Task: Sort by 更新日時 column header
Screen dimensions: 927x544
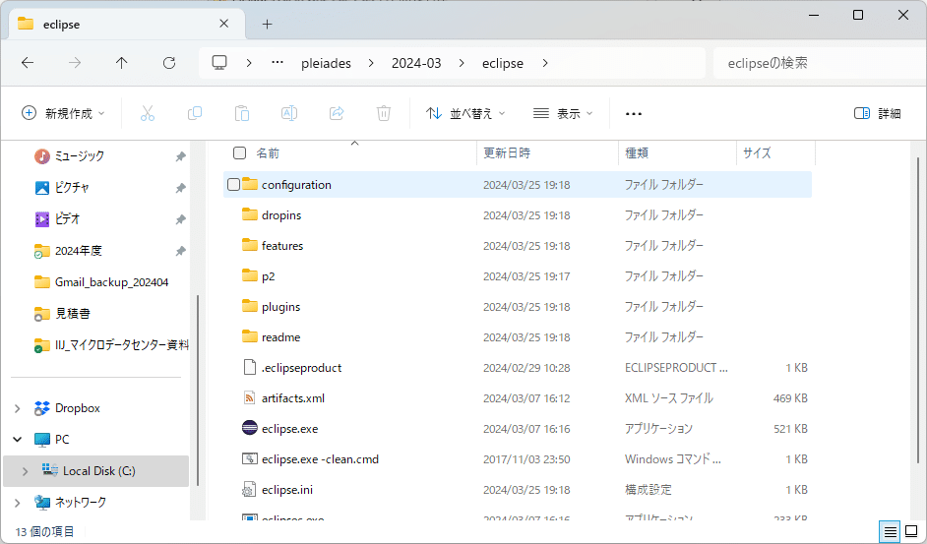Action: pos(507,153)
